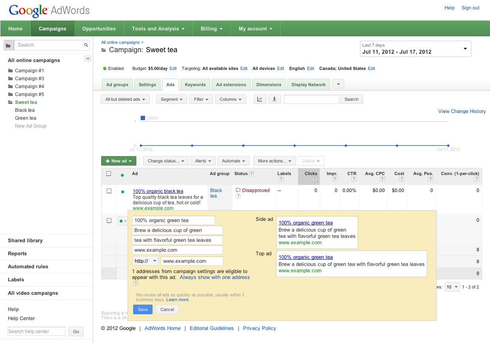Click the help icon under Conv. (1-per-click)
490x343 pixels.
477,179
